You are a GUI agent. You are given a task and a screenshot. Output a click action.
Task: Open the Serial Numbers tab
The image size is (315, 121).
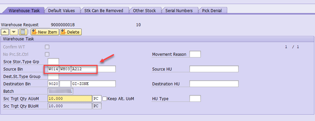coord(179,11)
